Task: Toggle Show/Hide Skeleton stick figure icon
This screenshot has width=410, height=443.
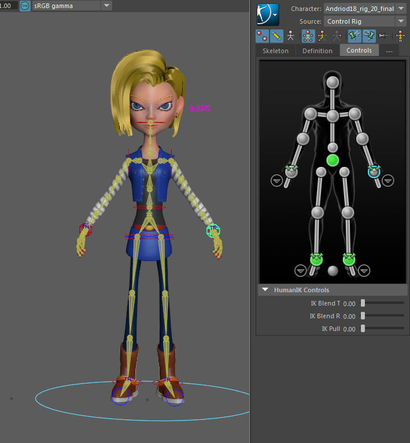Action: [x=291, y=36]
